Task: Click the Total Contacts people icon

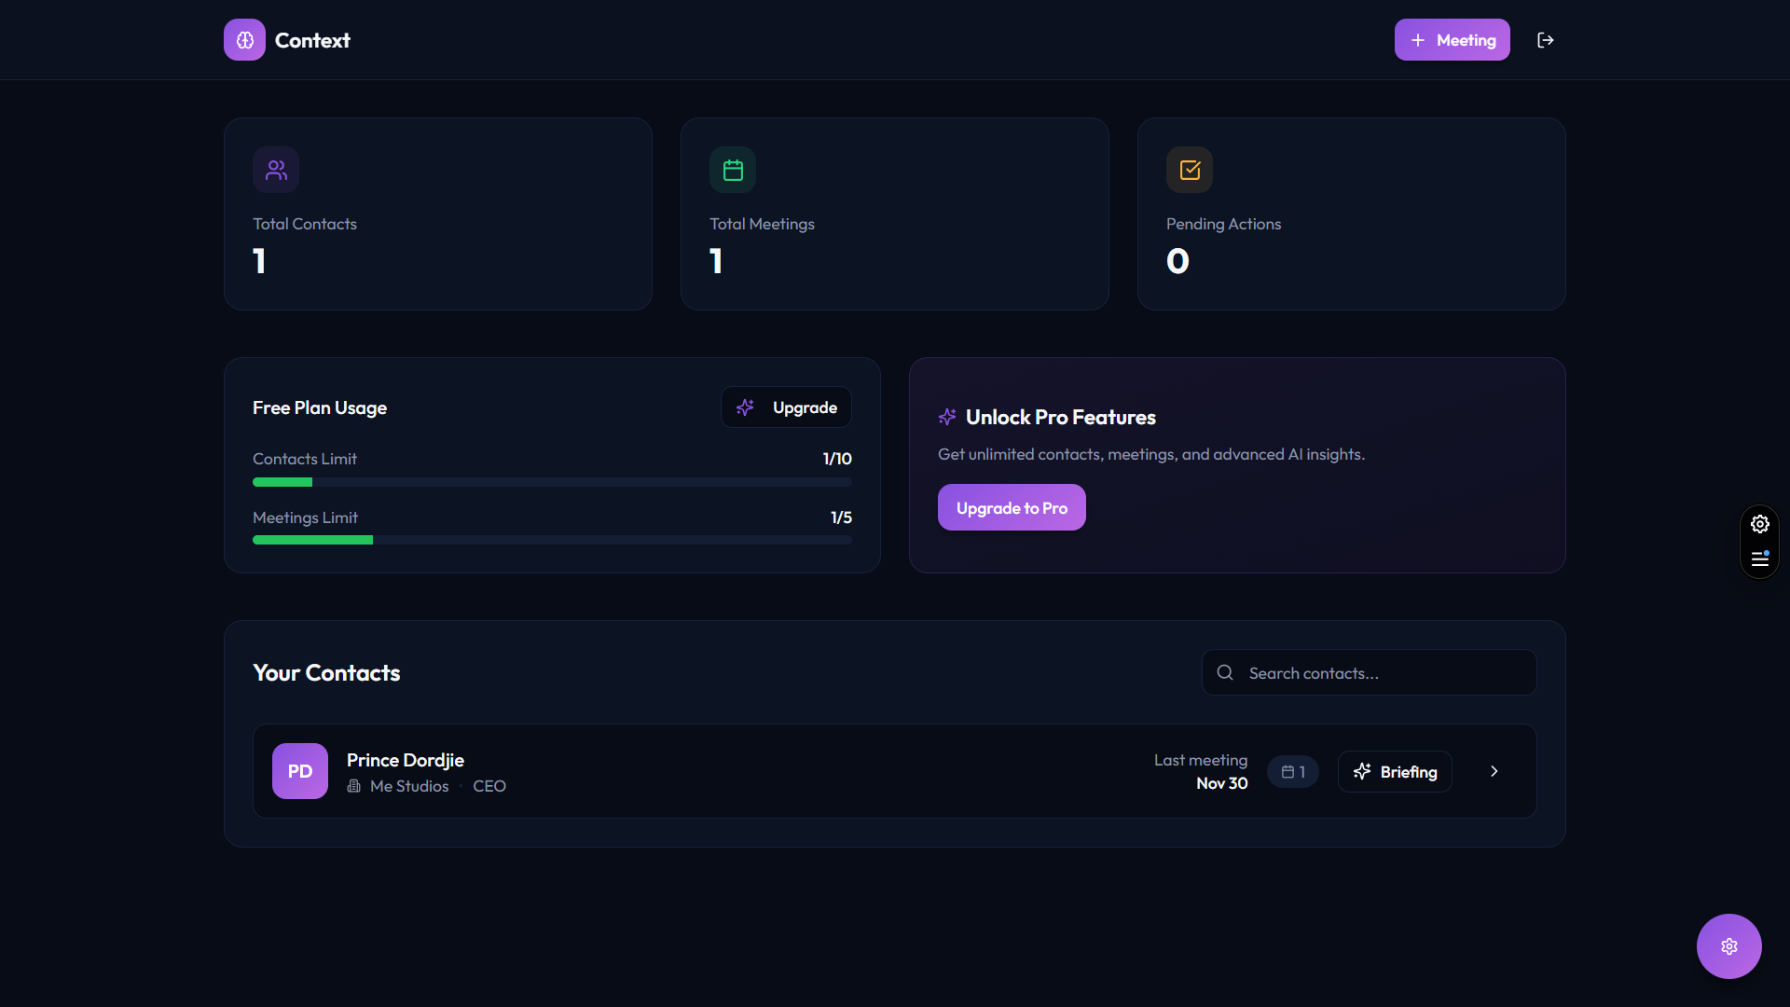Action: click(x=276, y=170)
